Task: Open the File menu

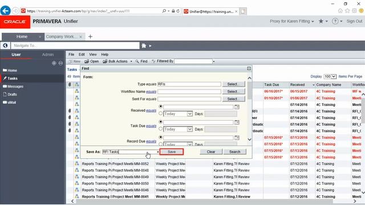Action: tap(71, 55)
